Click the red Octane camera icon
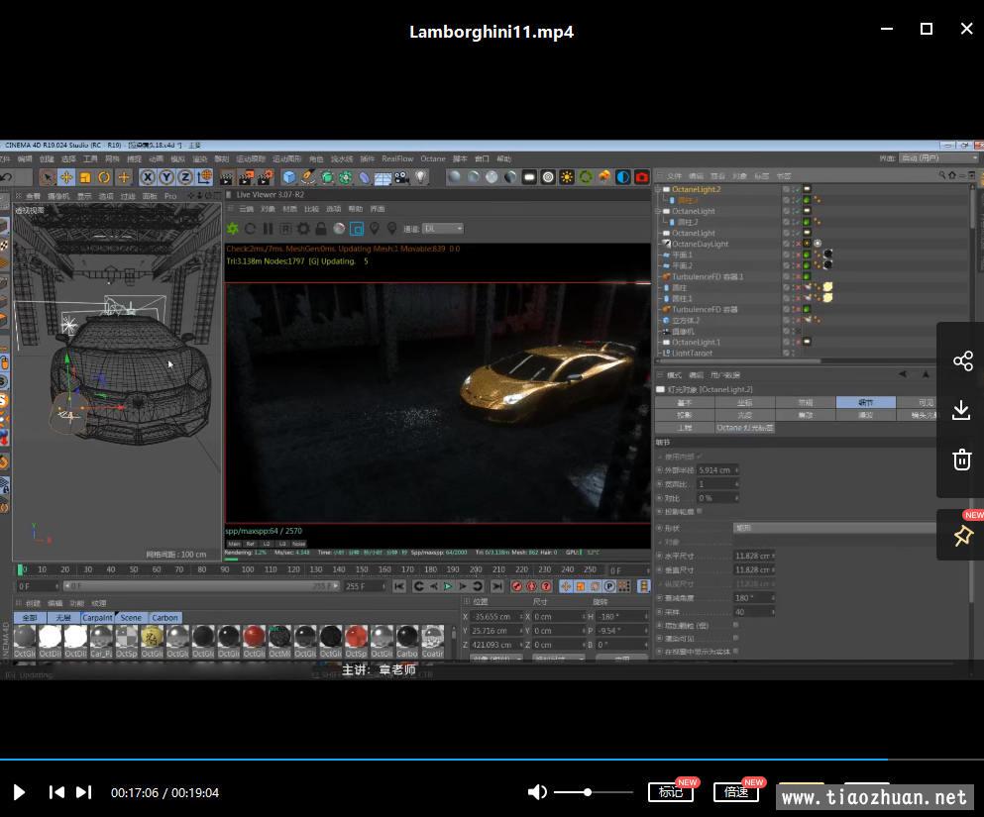This screenshot has height=817, width=984. (x=641, y=177)
